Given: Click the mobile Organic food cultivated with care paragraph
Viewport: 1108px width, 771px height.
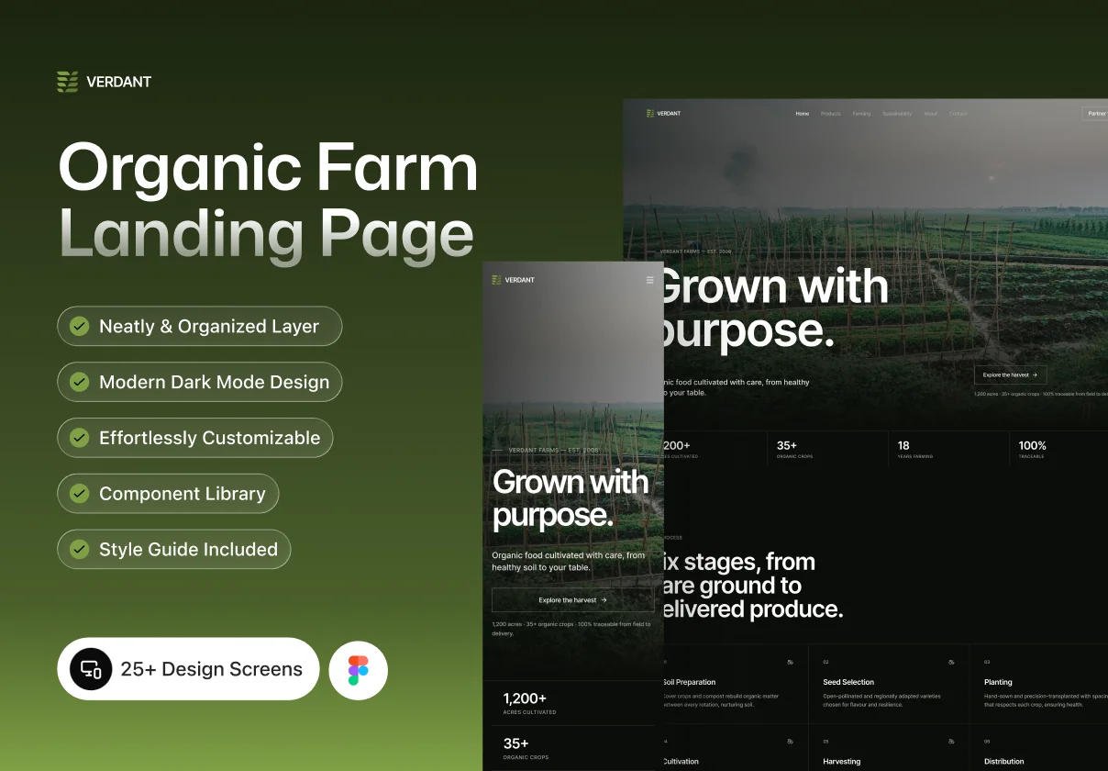Looking at the screenshot, I should (x=569, y=561).
